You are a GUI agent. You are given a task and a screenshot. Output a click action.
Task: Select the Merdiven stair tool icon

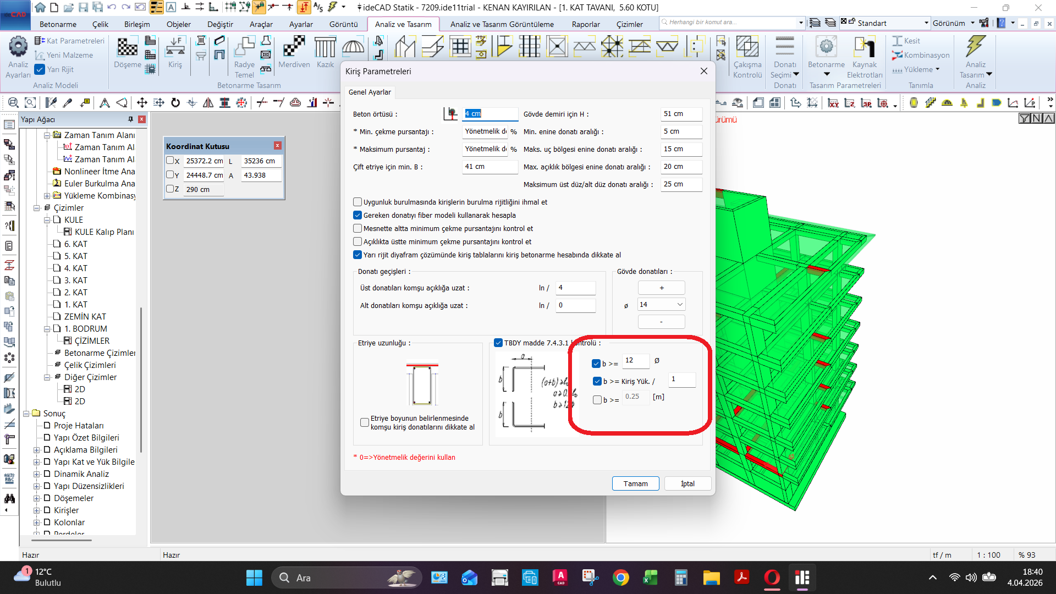tap(294, 47)
